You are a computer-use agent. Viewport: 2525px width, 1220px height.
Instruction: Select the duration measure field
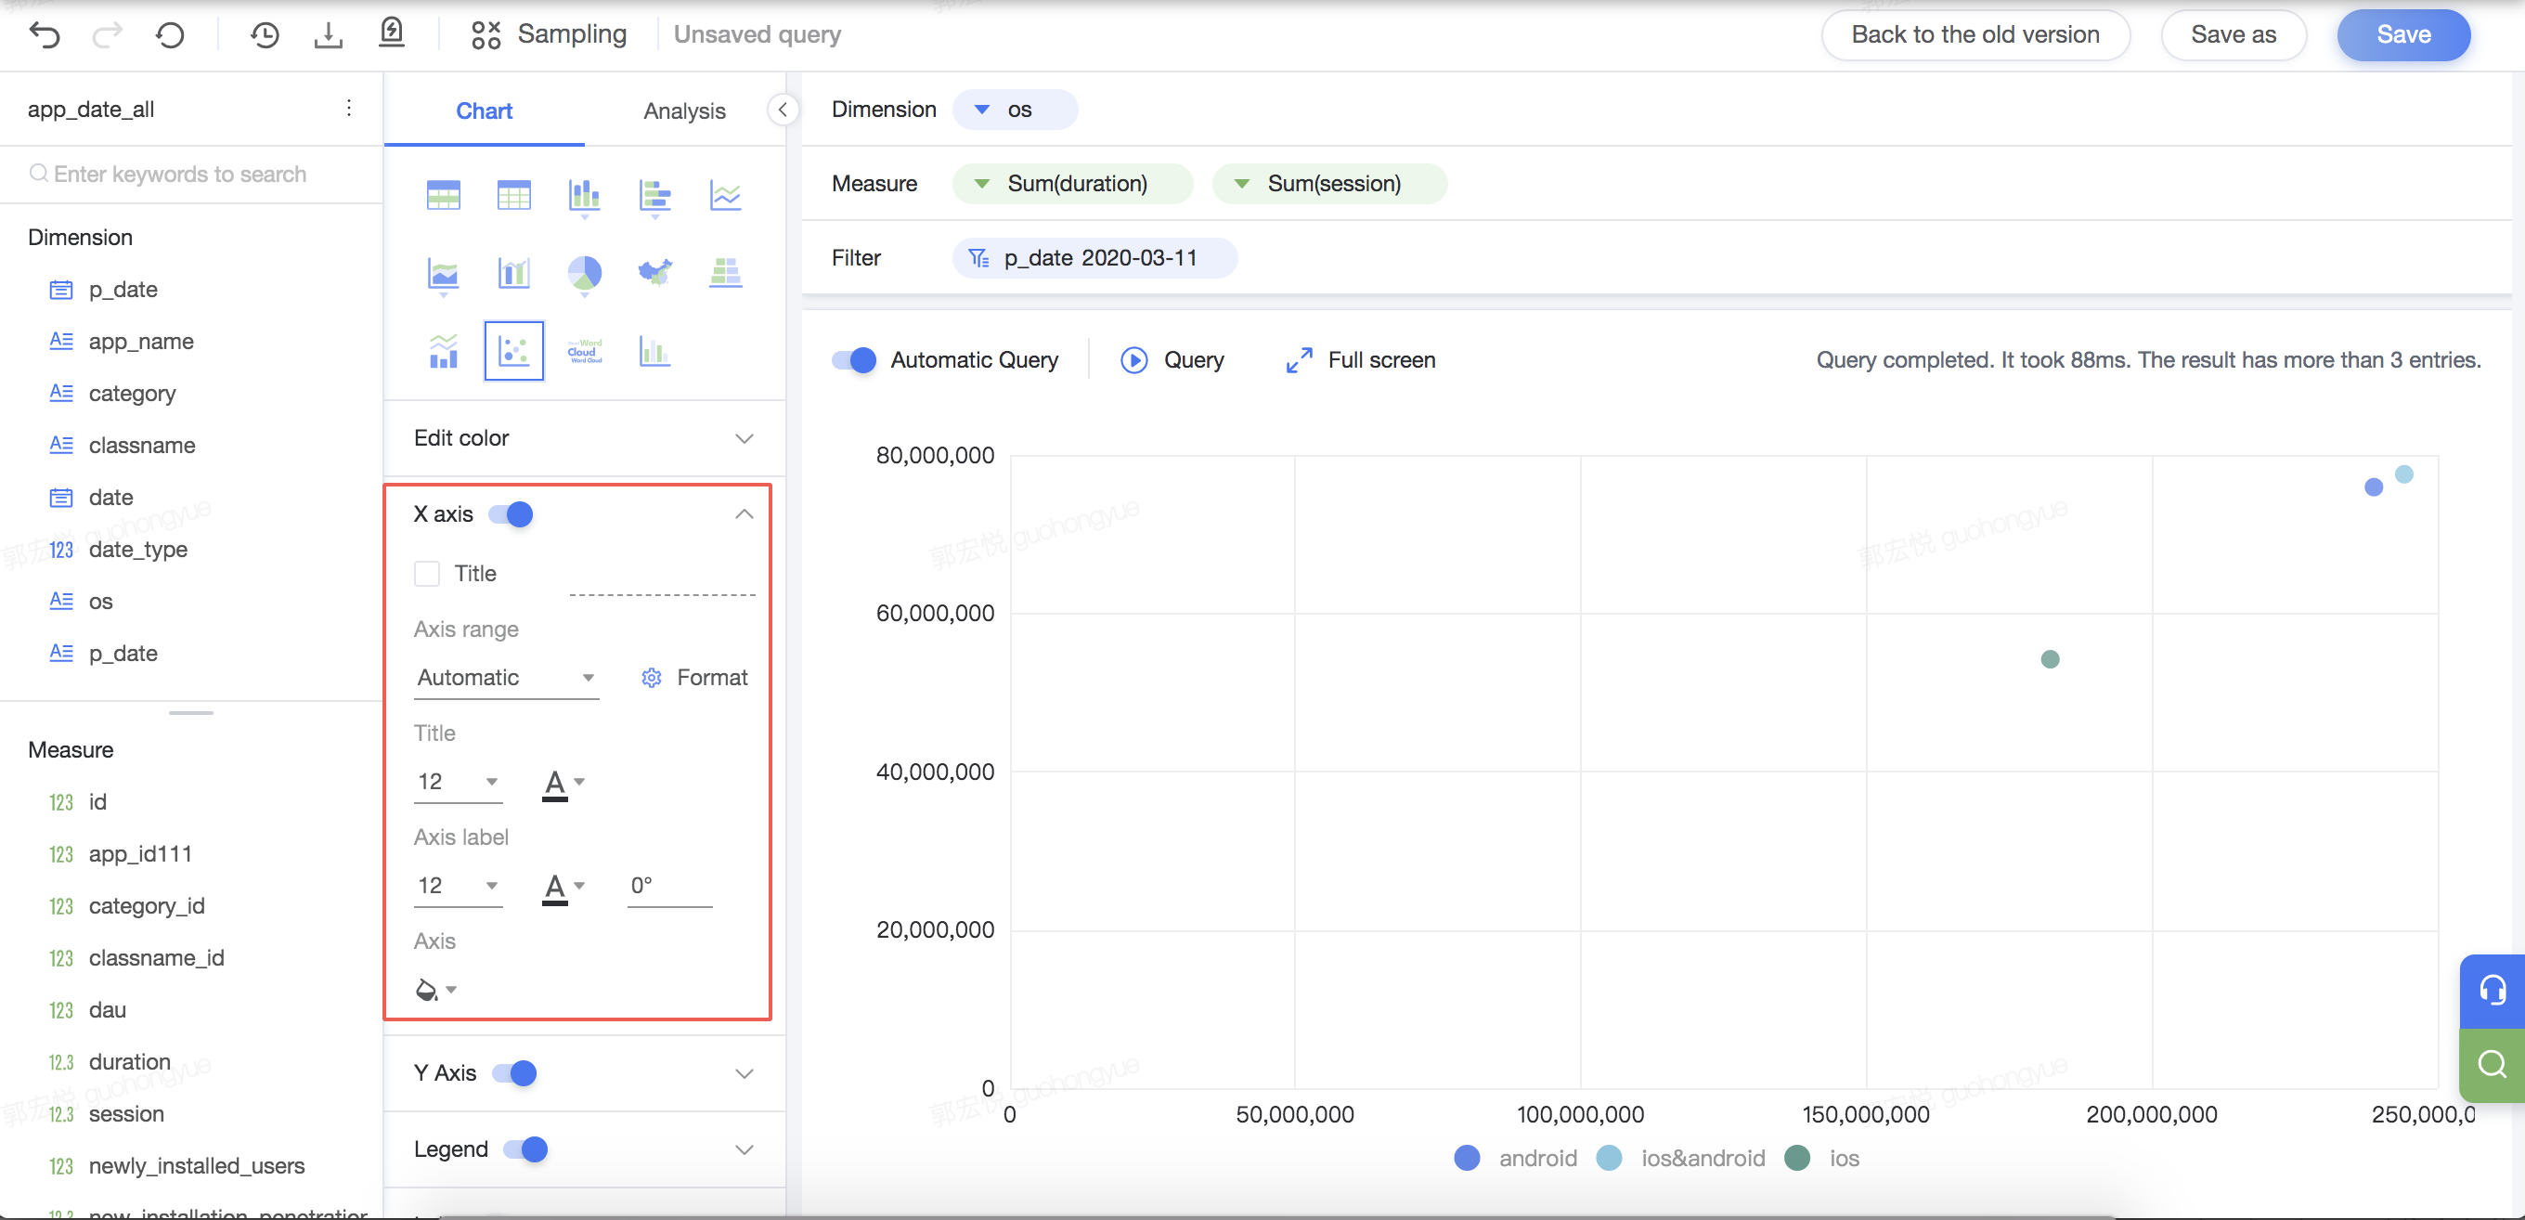[x=128, y=1061]
